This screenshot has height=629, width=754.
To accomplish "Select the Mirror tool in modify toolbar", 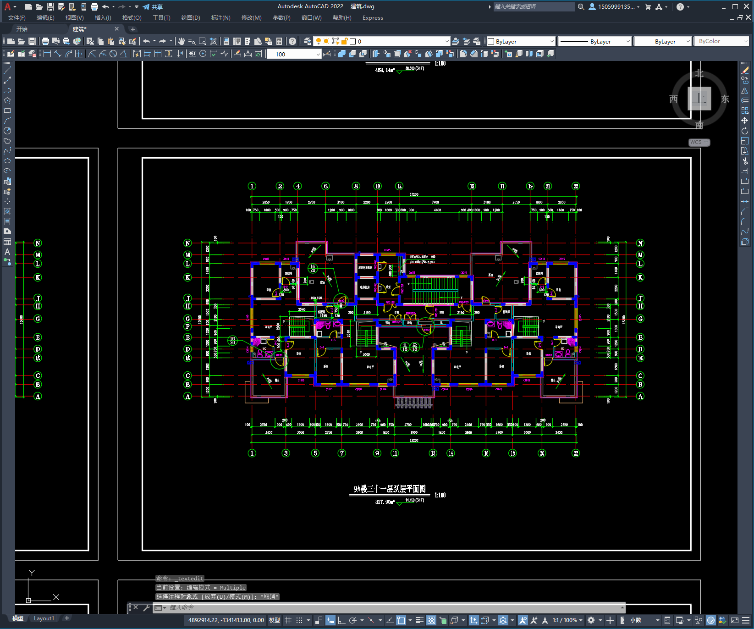I will coord(745,90).
